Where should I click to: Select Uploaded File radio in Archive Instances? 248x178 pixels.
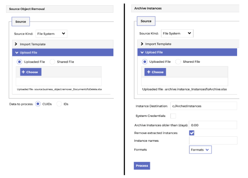[145, 62]
